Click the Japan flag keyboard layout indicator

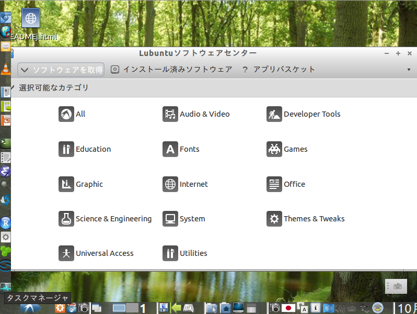click(288, 308)
